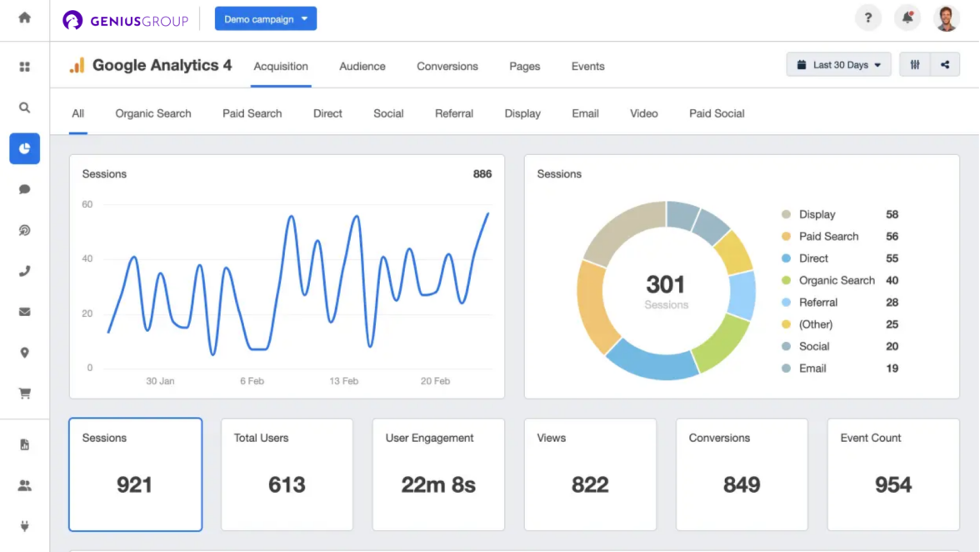The height and width of the screenshot is (552, 980).
Task: Open the Last 30 Days date picker
Action: click(838, 65)
